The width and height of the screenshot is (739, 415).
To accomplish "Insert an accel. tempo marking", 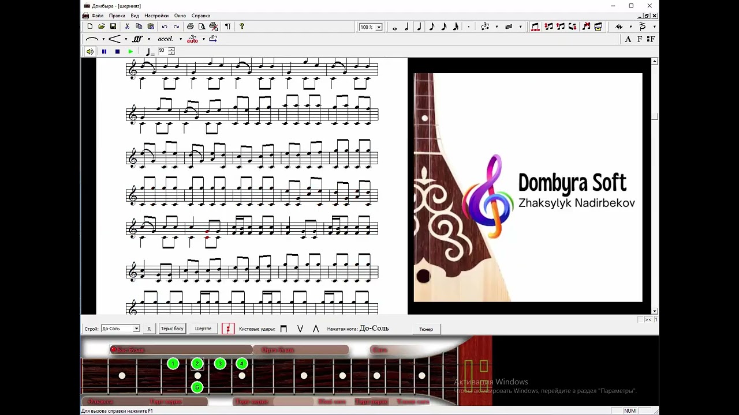I will tap(165, 39).
